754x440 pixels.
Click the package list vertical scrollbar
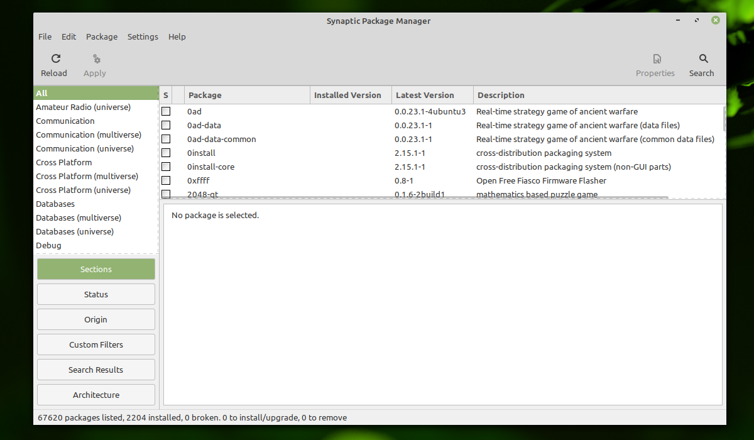coord(724,118)
